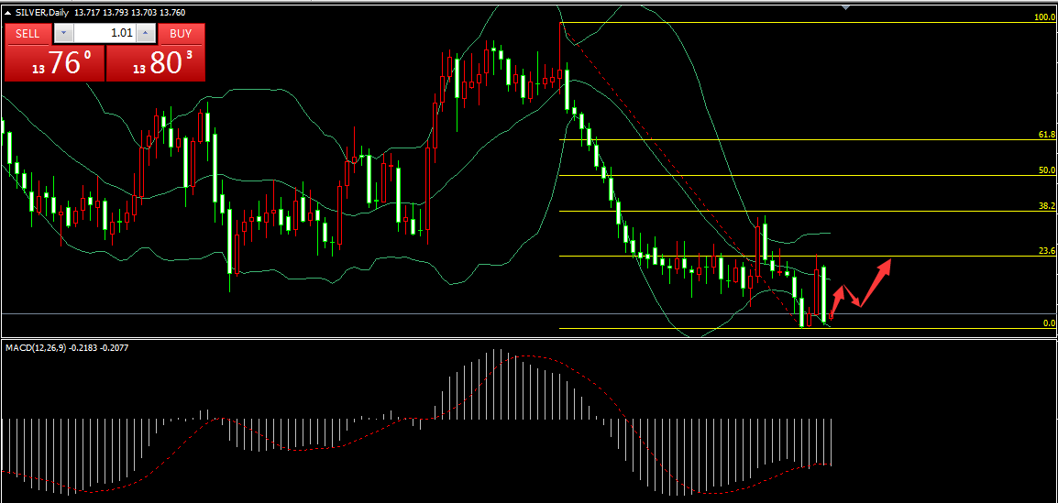Focus the 1.01 volume input field

click(105, 34)
